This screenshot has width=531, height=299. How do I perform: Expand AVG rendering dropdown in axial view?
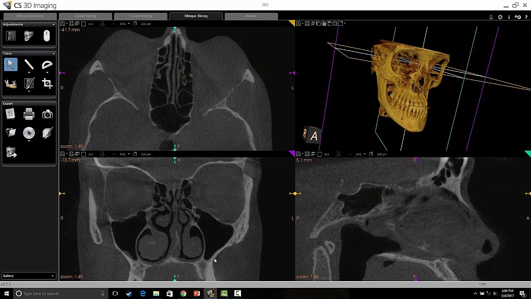129,24
